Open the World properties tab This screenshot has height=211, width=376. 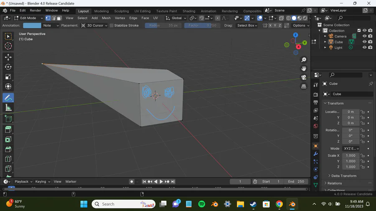click(x=315, y=126)
